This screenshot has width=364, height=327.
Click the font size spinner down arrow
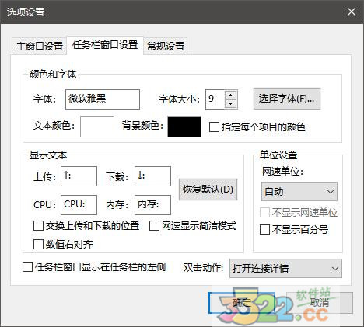tap(231, 104)
